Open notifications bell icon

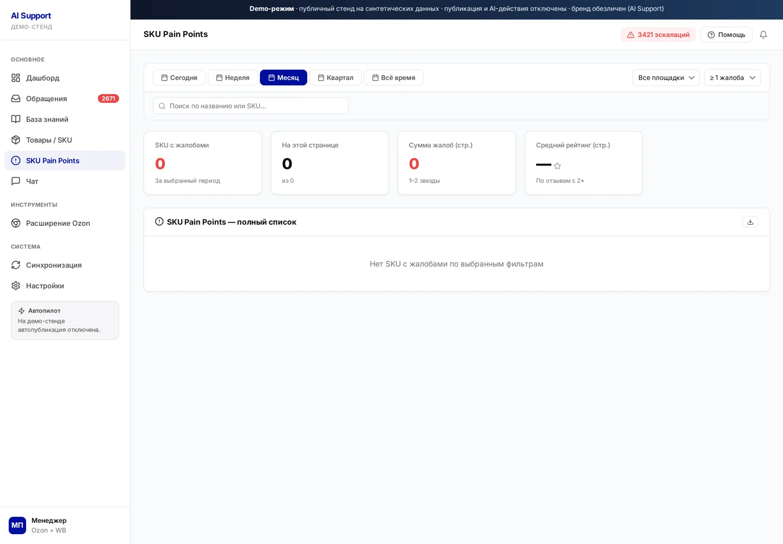pos(763,35)
